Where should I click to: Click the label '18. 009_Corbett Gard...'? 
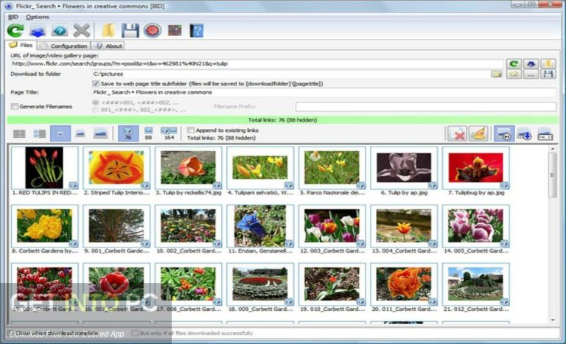260,309
